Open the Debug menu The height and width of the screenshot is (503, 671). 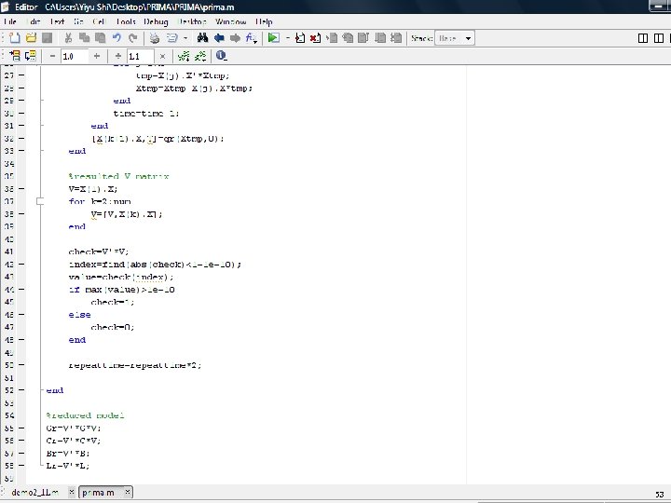[156, 21]
